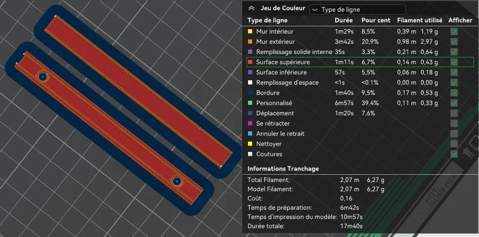The width and height of the screenshot is (479, 237).
Task: Click the Temps de préparation value 6m42s
Action: pyautogui.click(x=349, y=208)
